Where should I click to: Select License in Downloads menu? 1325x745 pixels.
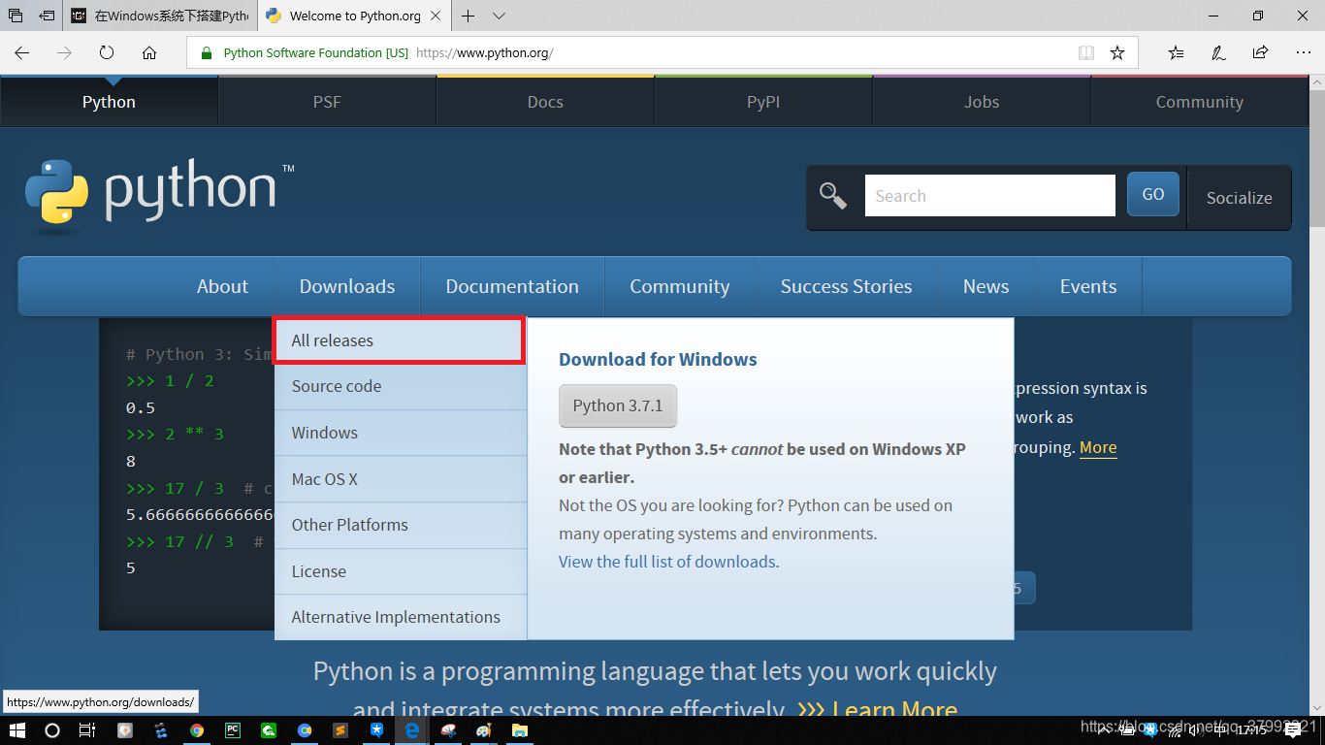point(401,571)
